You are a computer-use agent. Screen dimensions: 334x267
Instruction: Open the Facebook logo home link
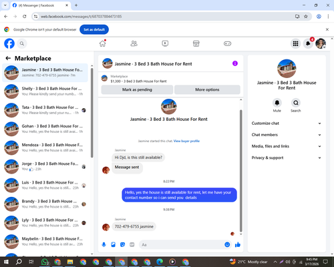(x=9, y=43)
